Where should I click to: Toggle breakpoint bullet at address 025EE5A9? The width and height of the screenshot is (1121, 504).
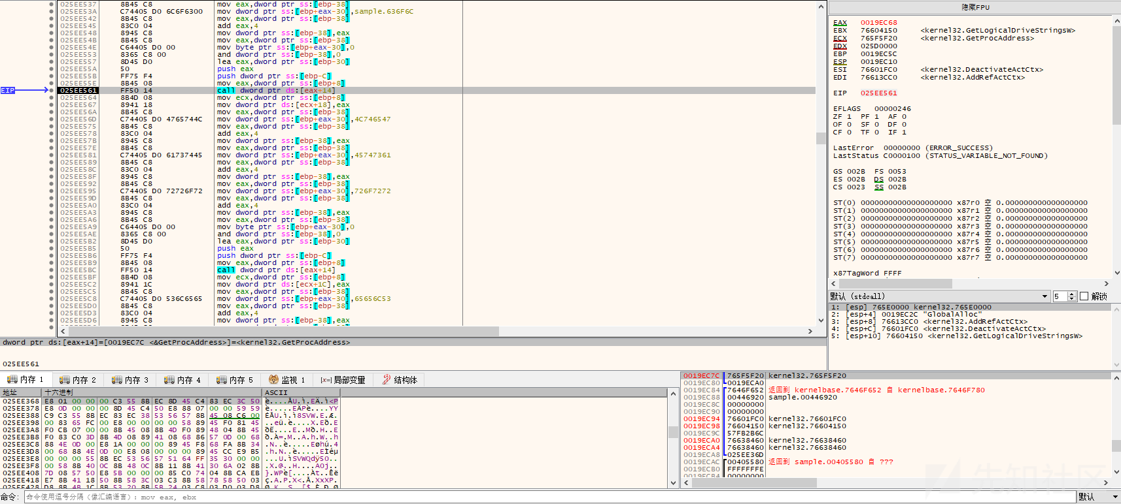tap(52, 227)
